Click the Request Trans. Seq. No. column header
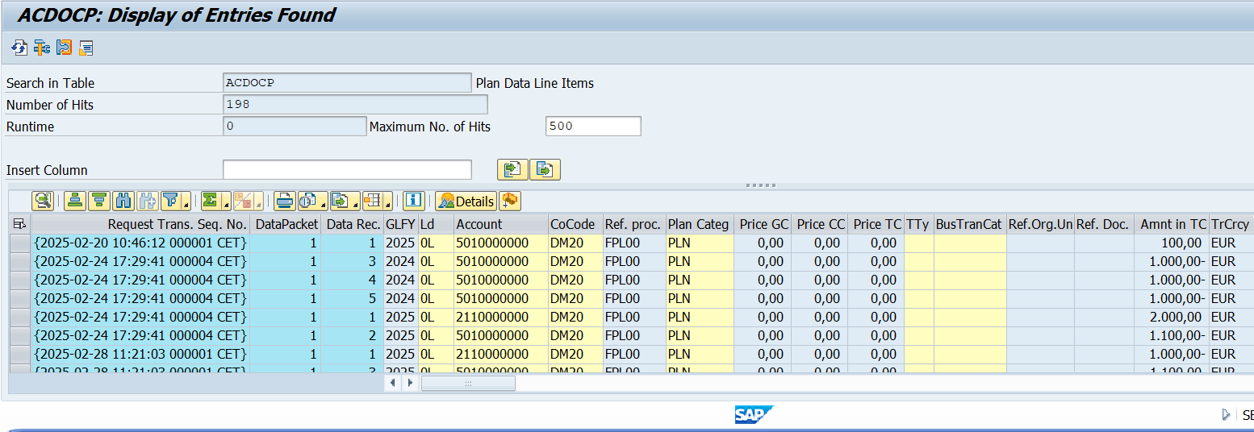 pyautogui.click(x=140, y=224)
